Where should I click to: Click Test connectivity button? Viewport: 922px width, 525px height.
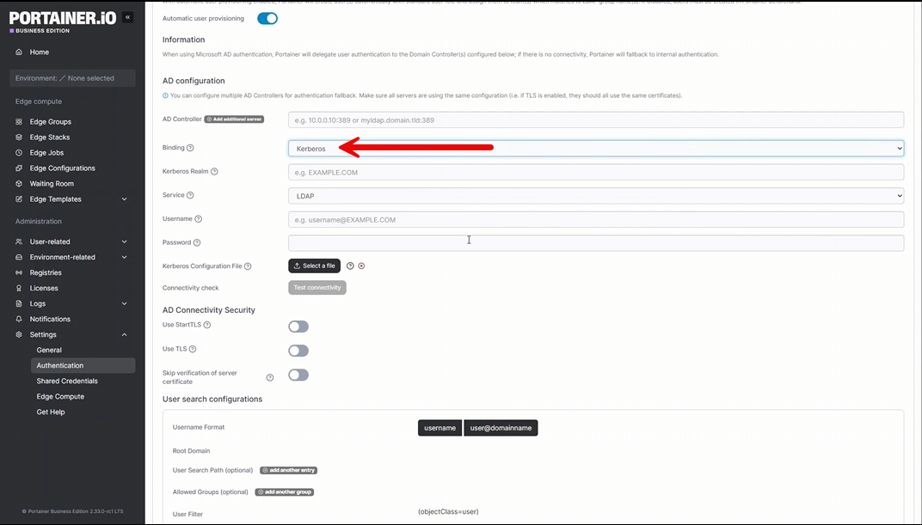tap(317, 288)
